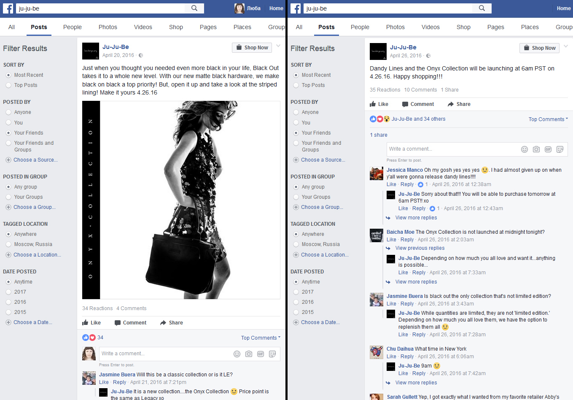Open sticker picker in right comment box
The height and width of the screenshot is (400, 573).
[560, 149]
